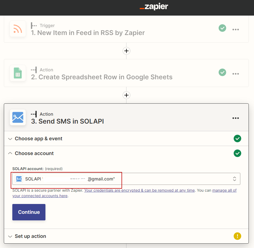Click the Google Sheets app icon

(x=18, y=73)
